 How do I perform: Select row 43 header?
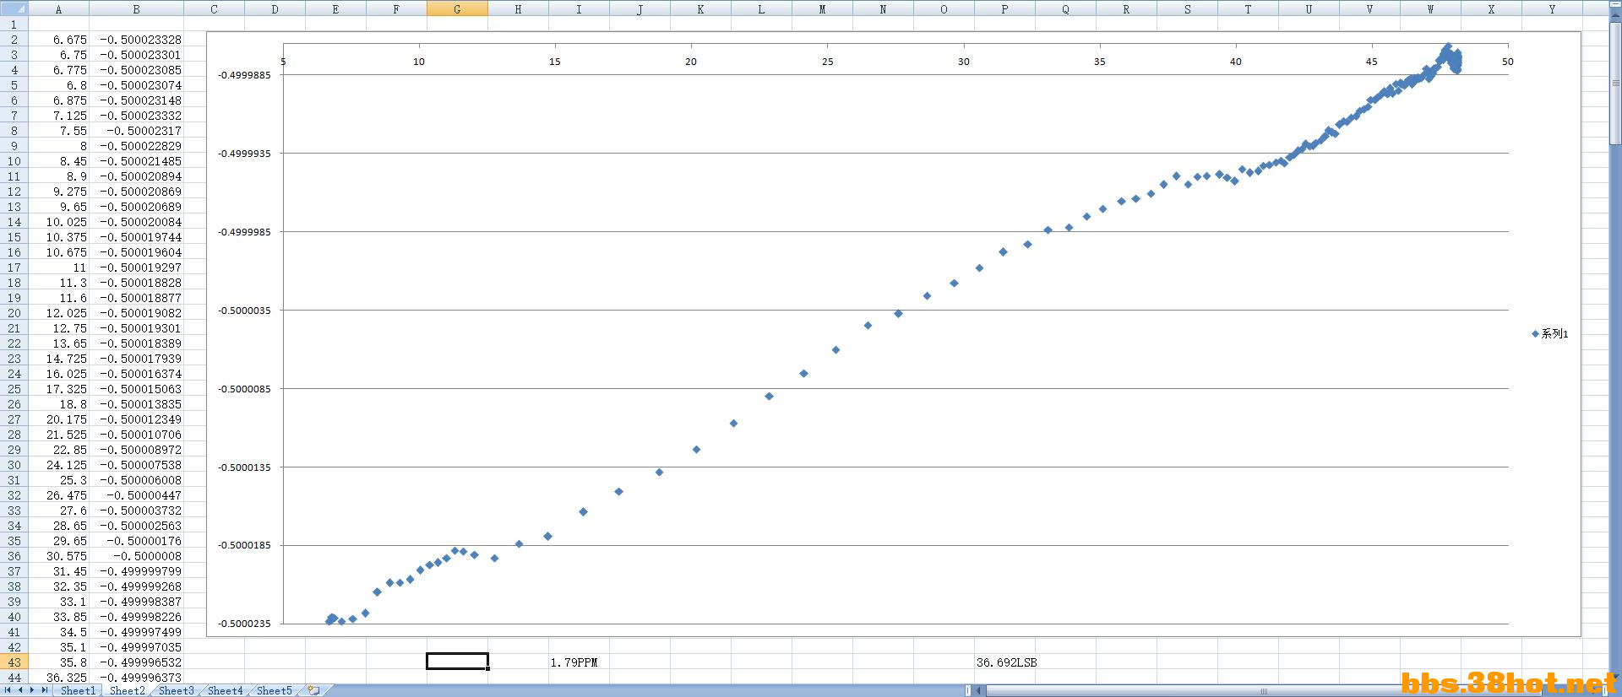pos(14,662)
